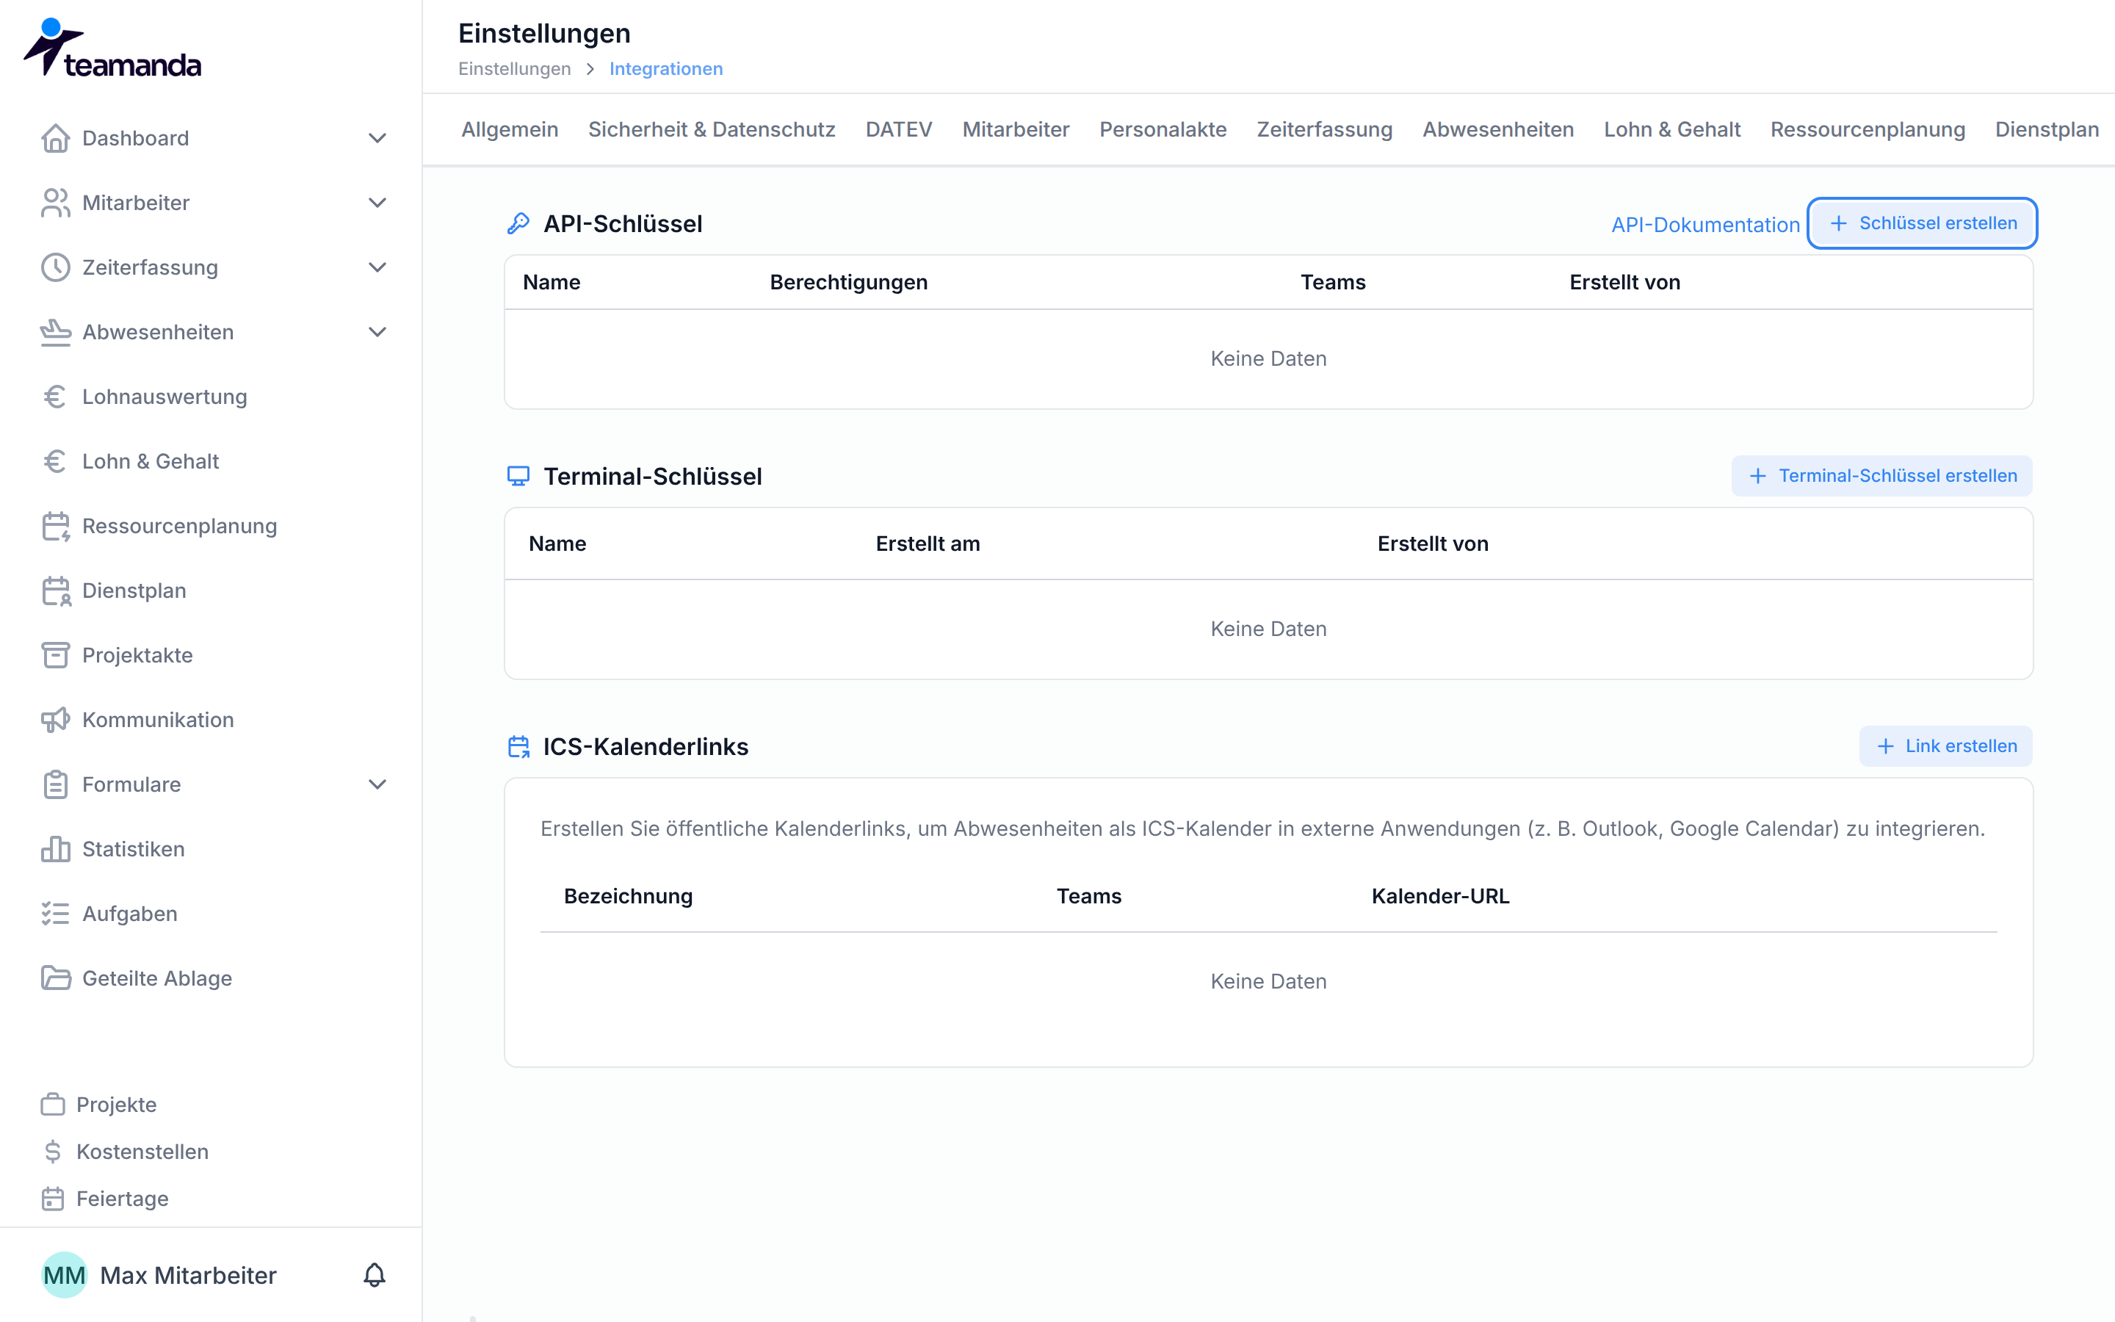Open the Ressourcenplanung settings tab
This screenshot has height=1322, width=2115.
tap(1868, 129)
